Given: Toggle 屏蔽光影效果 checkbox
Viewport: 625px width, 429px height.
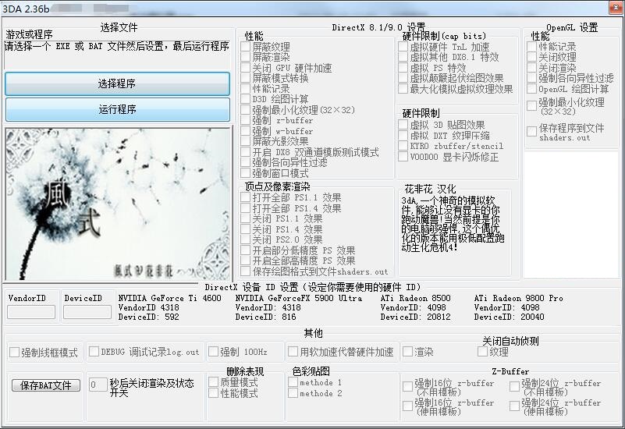Looking at the screenshot, I should pyautogui.click(x=246, y=141).
